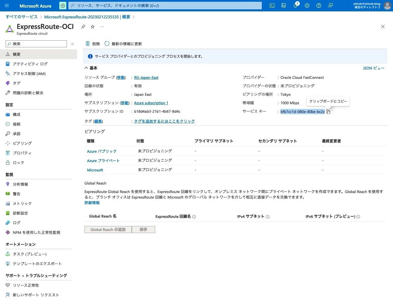Open the feedback panel

(330, 6)
